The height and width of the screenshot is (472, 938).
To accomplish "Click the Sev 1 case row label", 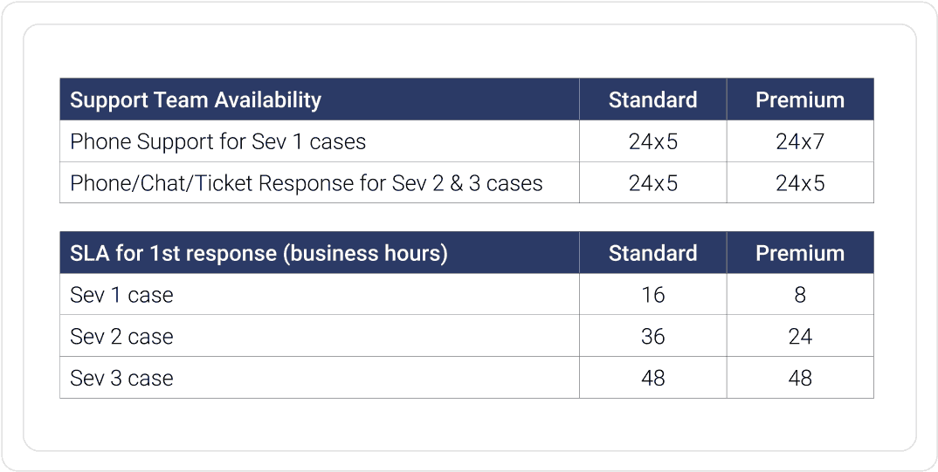I will click(x=121, y=295).
